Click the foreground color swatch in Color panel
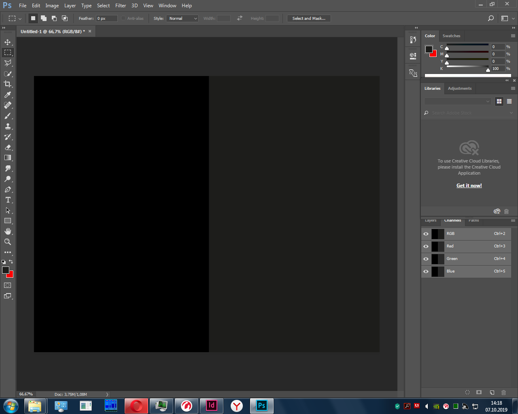This screenshot has height=414, width=518. pyautogui.click(x=429, y=49)
